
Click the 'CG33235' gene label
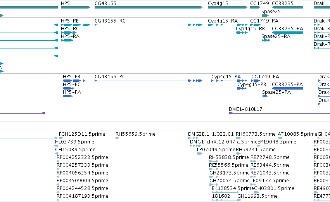click(x=283, y=3)
